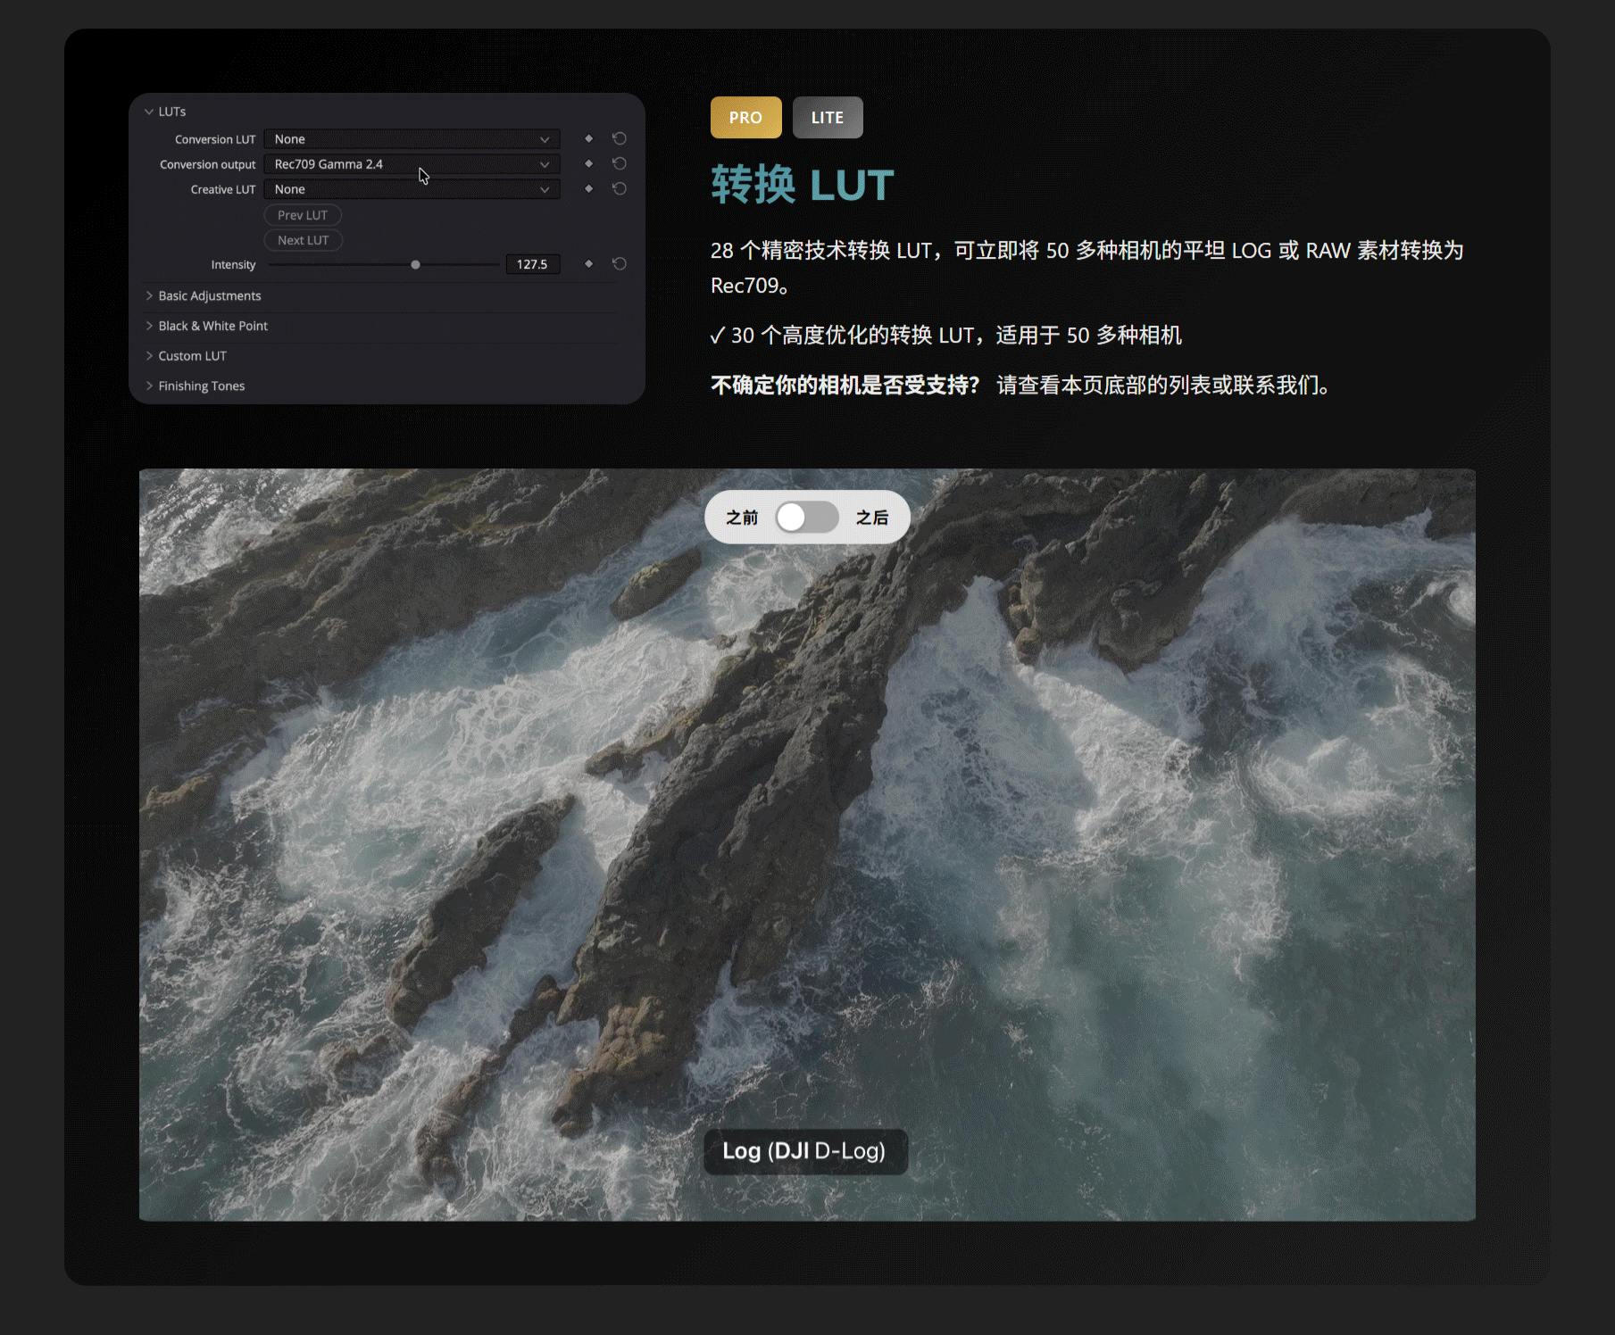Click keyframe diamond for Conversion LUT
Viewport: 1615px width, 1335px height.
588,138
